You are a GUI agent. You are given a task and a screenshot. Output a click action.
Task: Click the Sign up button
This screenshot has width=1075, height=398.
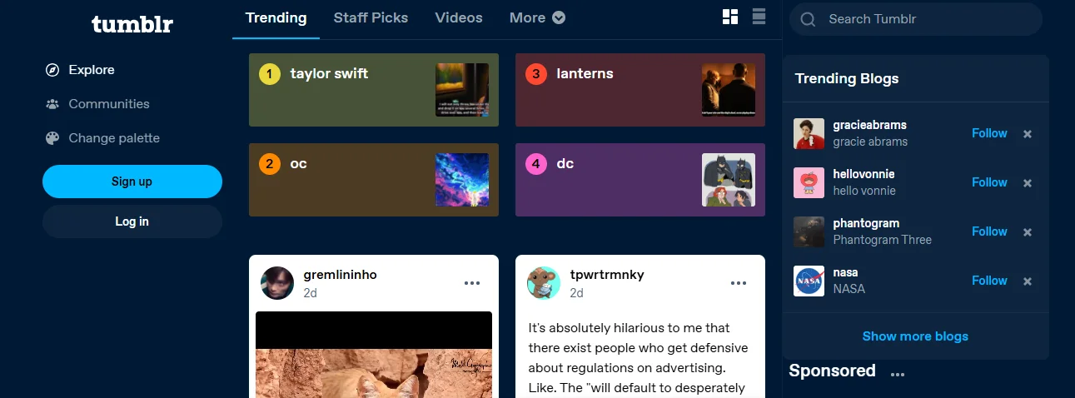[x=132, y=182]
